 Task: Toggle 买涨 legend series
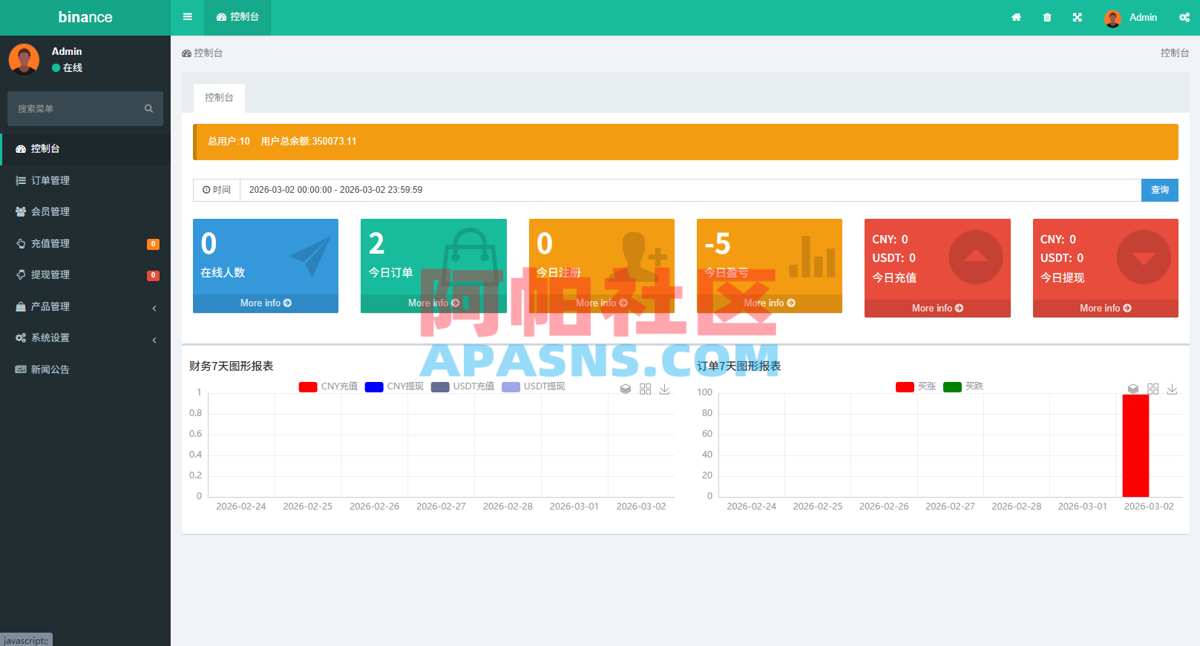click(x=916, y=386)
